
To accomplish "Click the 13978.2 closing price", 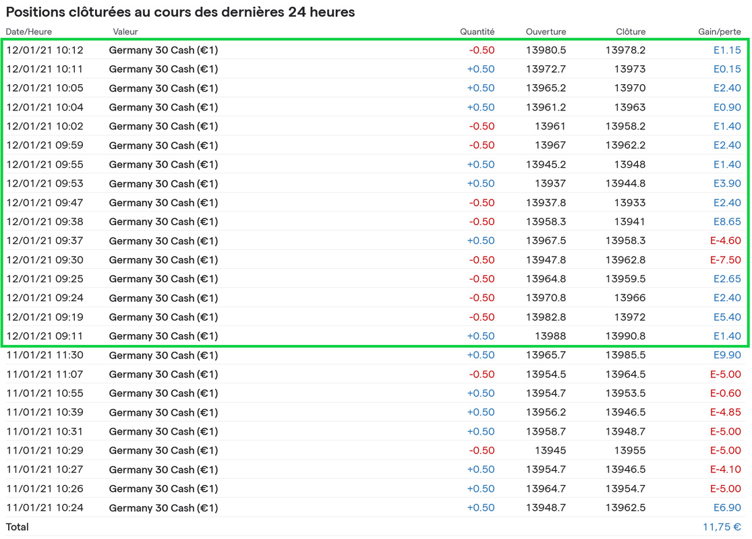I will 625,51.
